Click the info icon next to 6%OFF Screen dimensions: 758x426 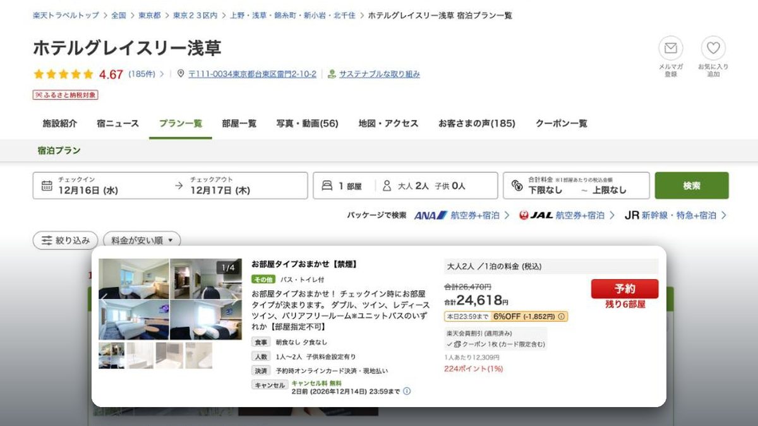[562, 317]
